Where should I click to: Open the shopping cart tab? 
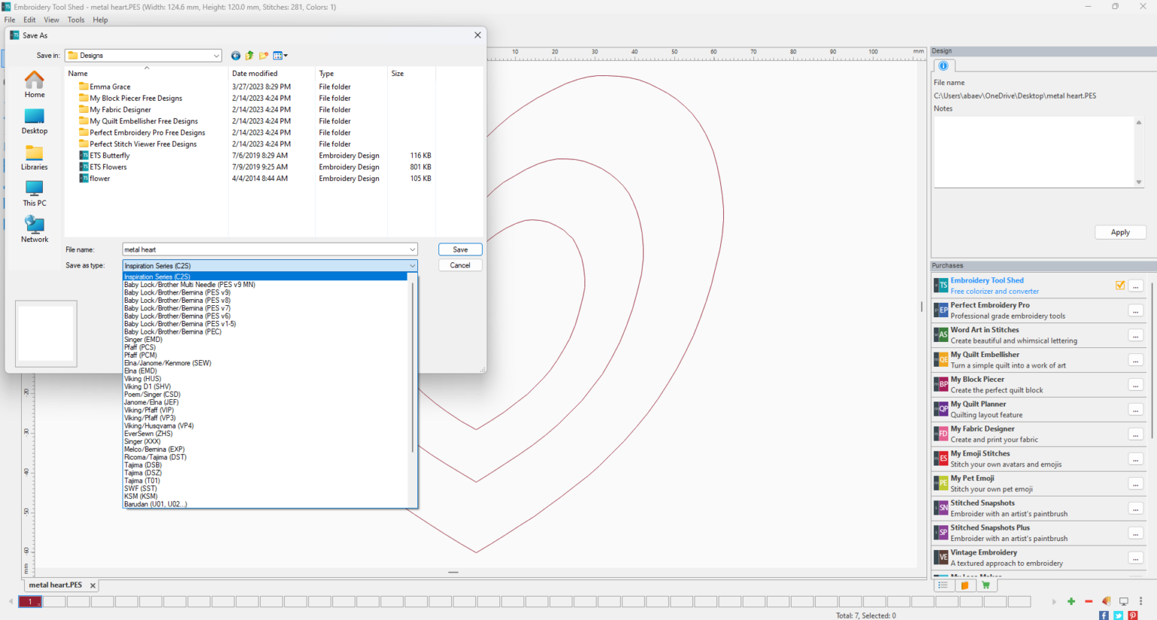[x=986, y=585]
